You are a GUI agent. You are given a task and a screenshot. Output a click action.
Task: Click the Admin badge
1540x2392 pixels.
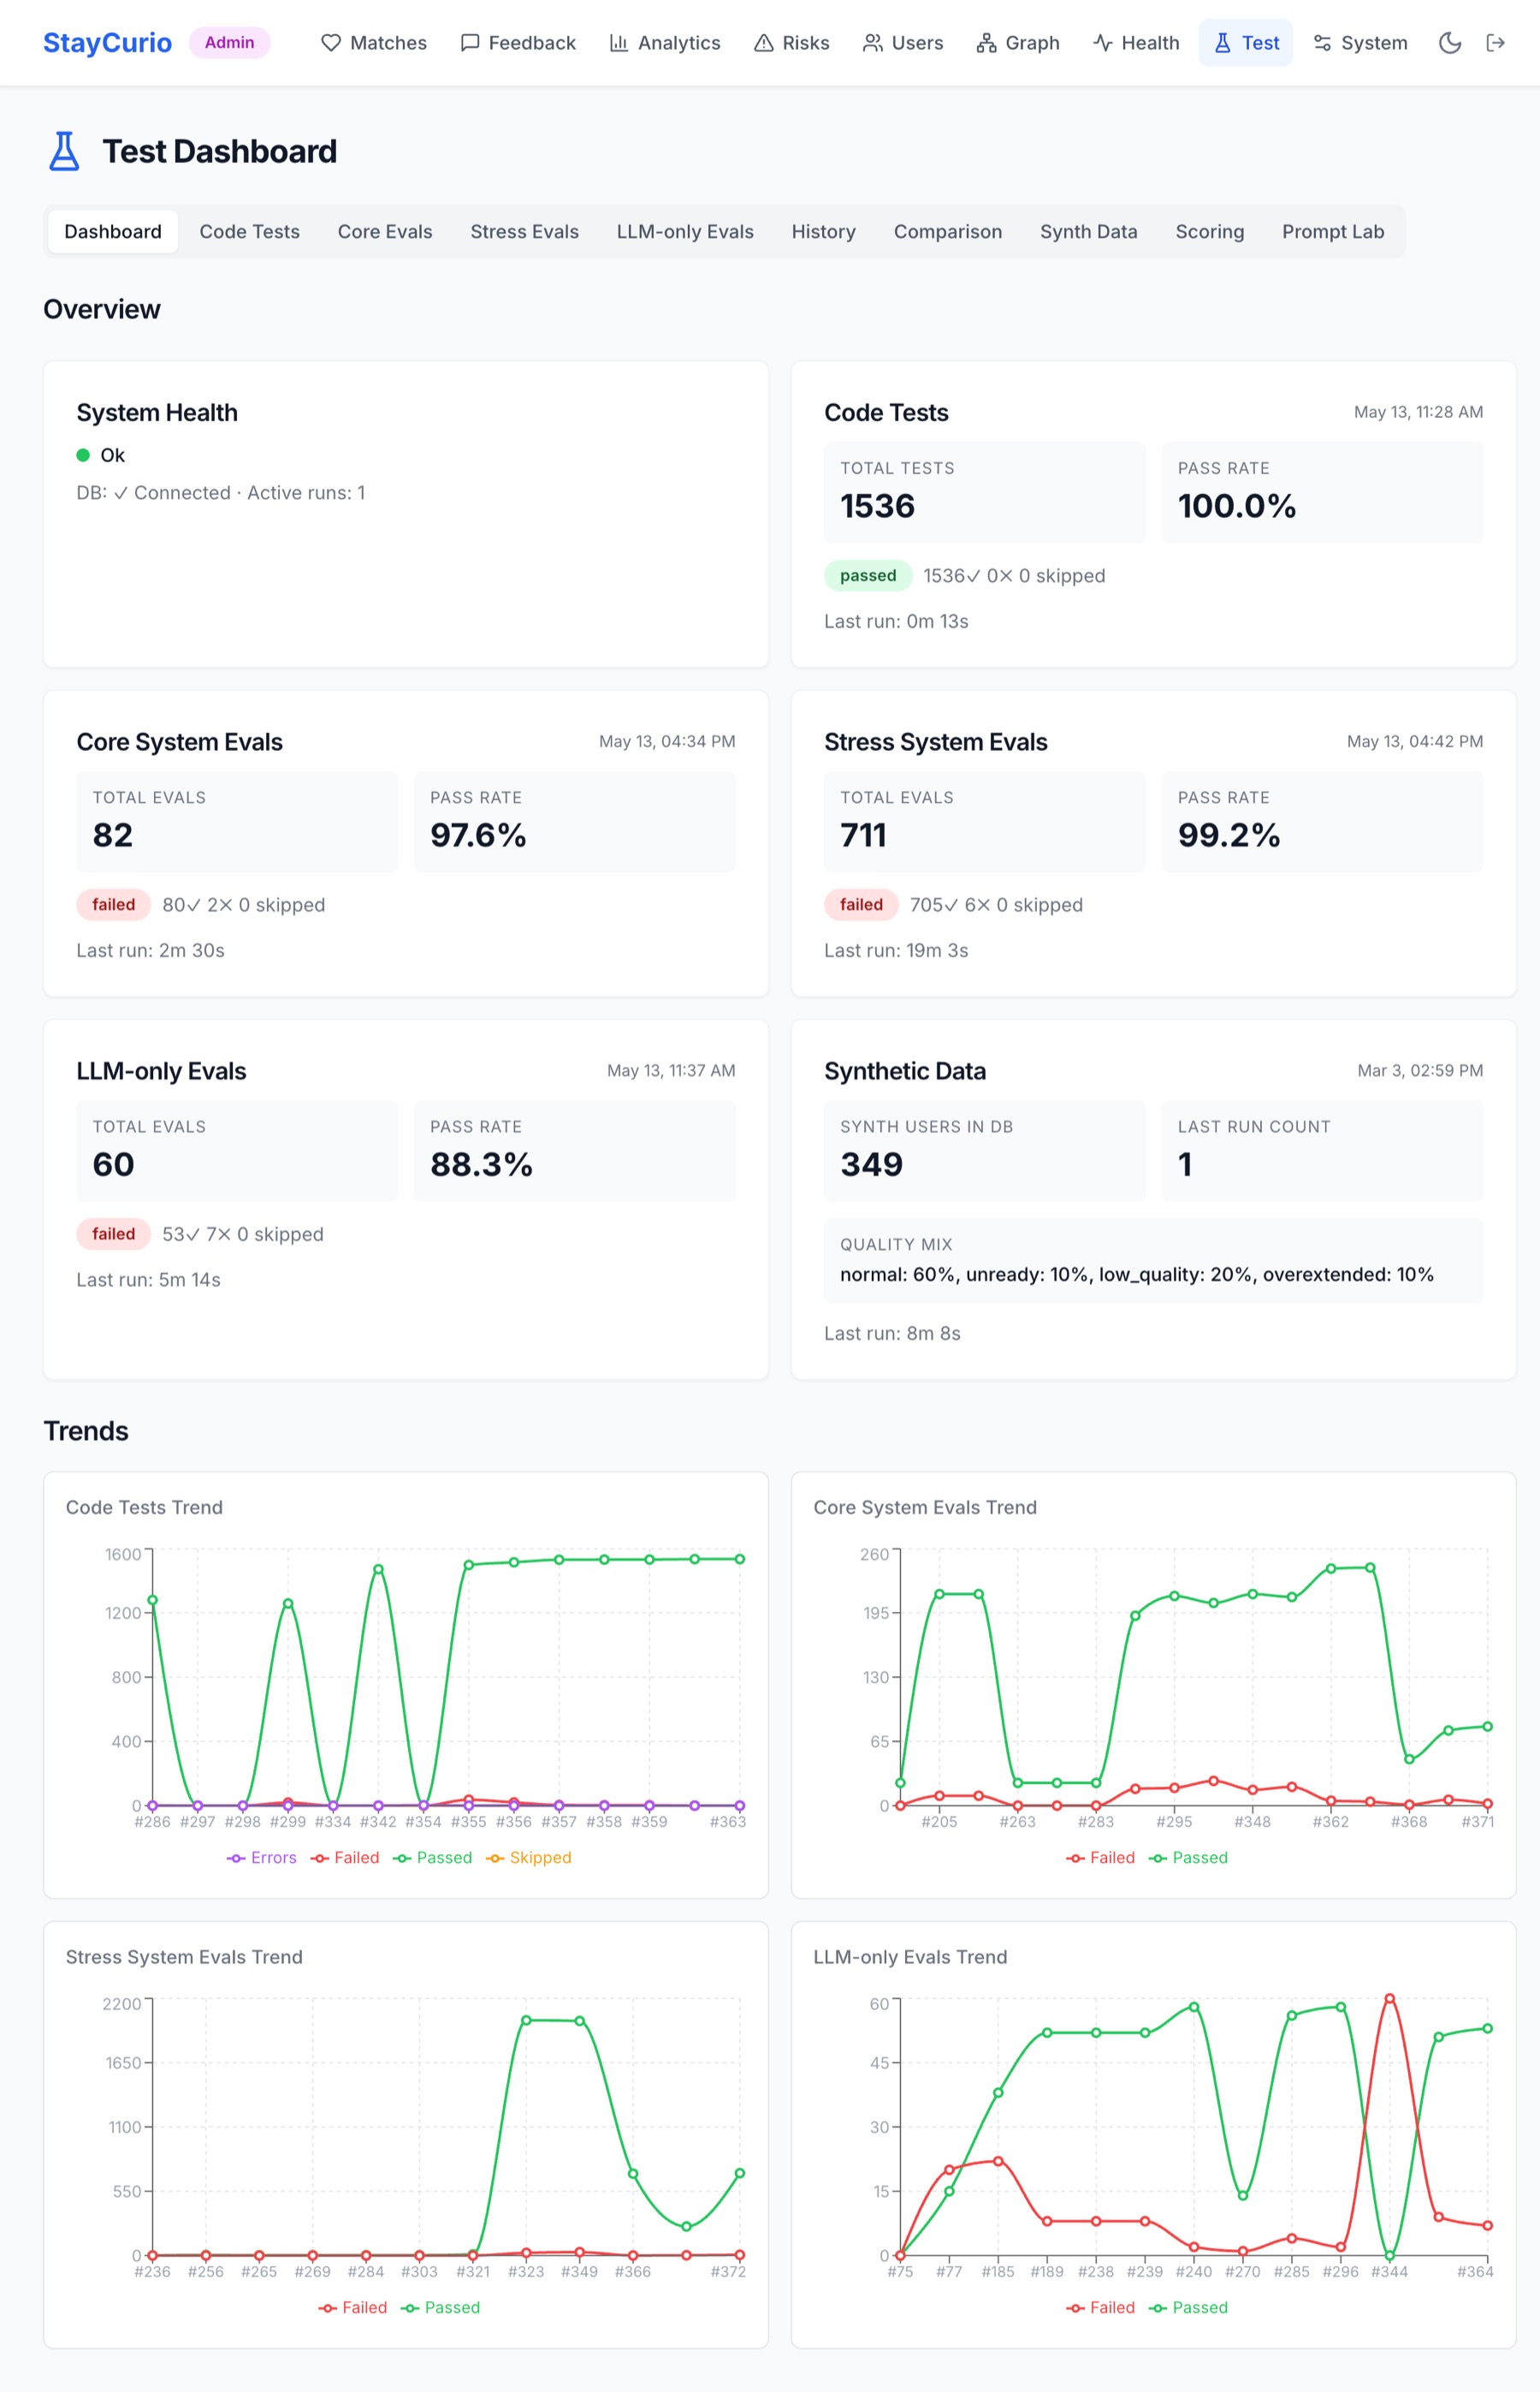click(229, 43)
